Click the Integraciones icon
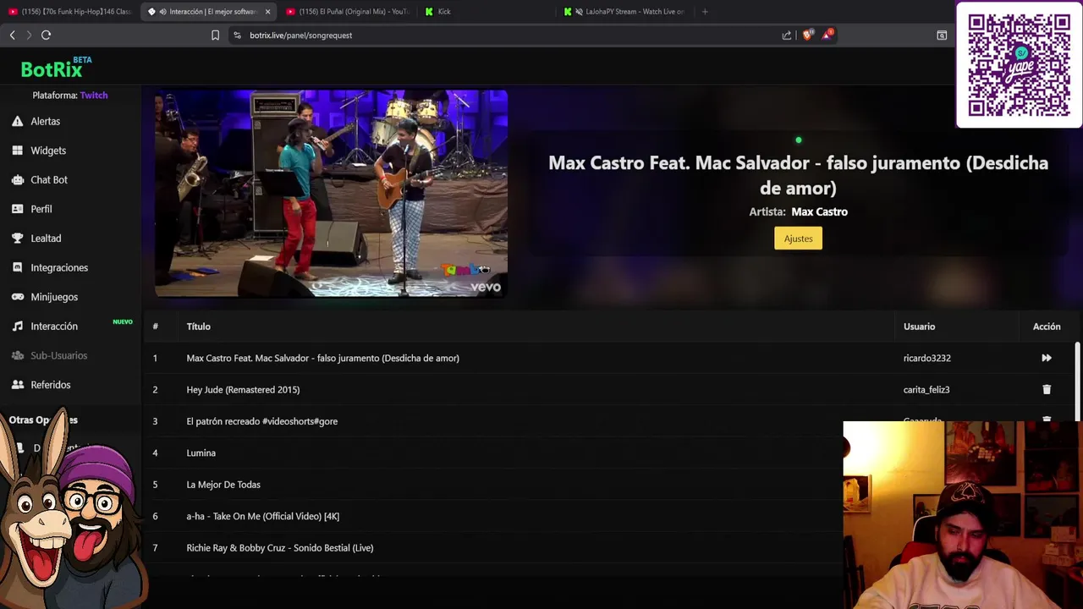 tap(17, 267)
